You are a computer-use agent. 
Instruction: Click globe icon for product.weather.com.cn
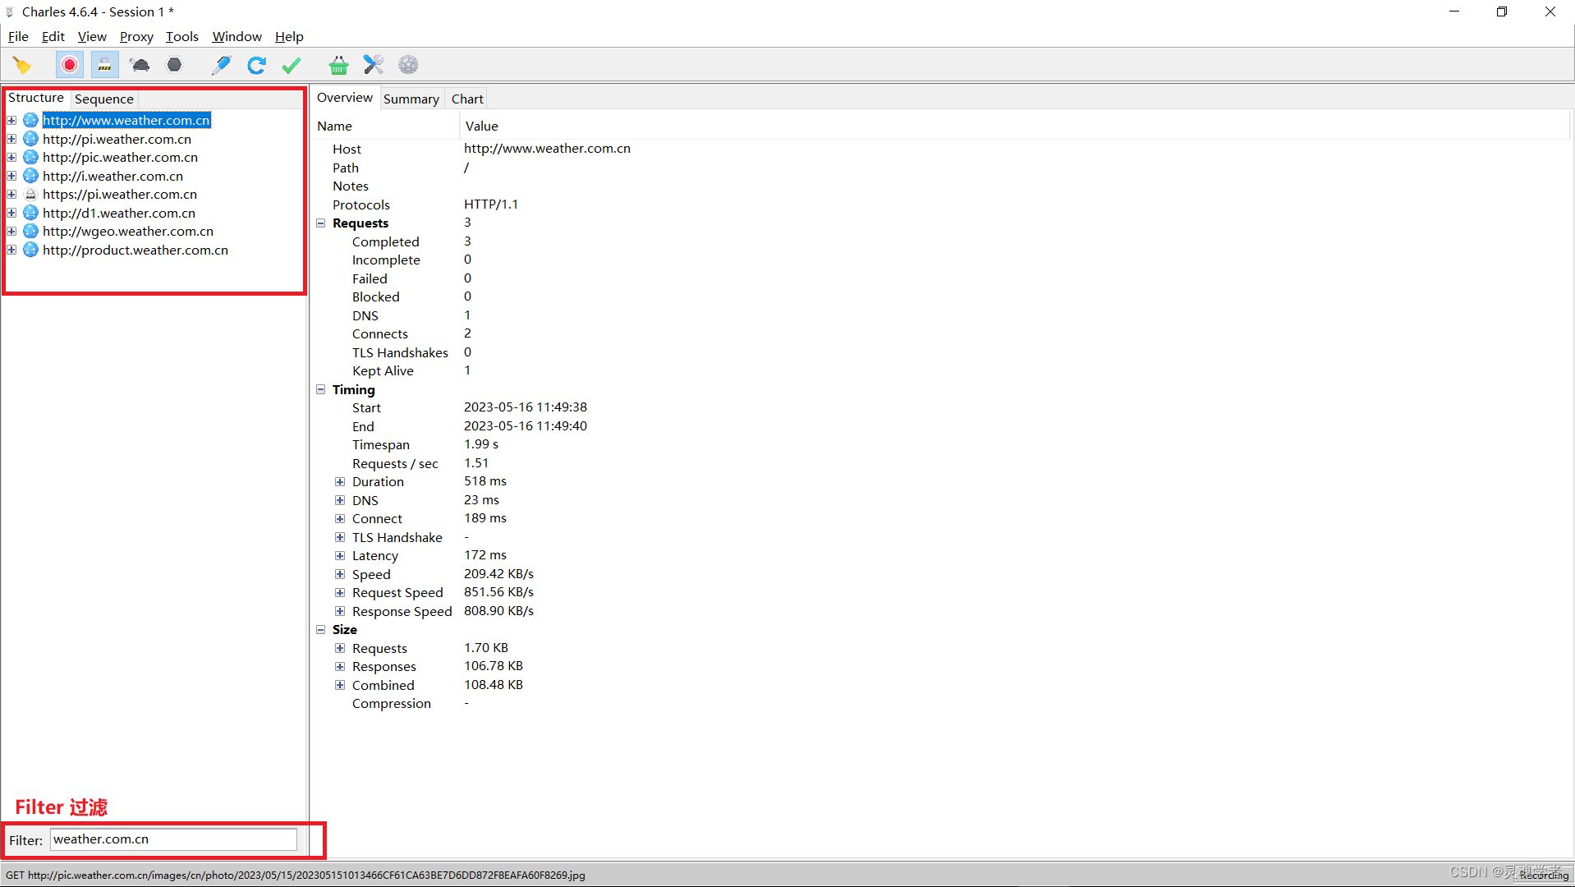30,250
